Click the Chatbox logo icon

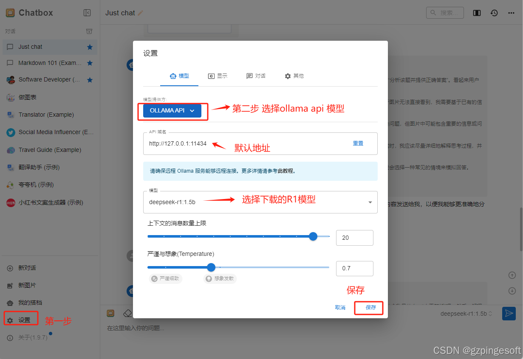coord(10,13)
